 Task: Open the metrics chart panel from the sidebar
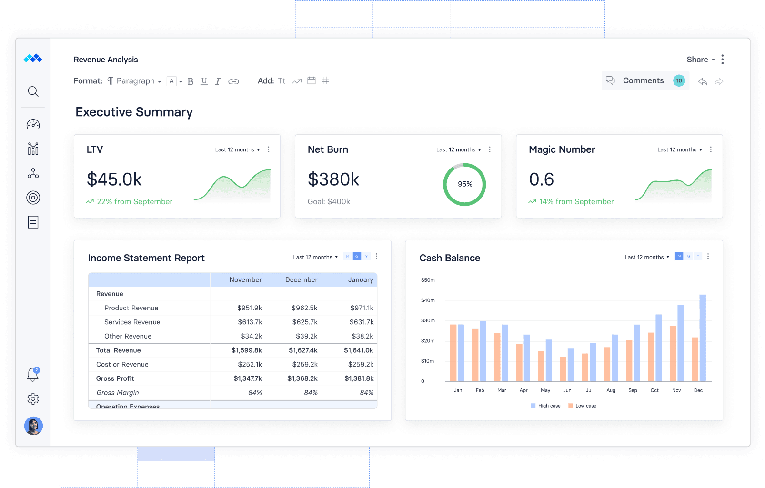[33, 149]
